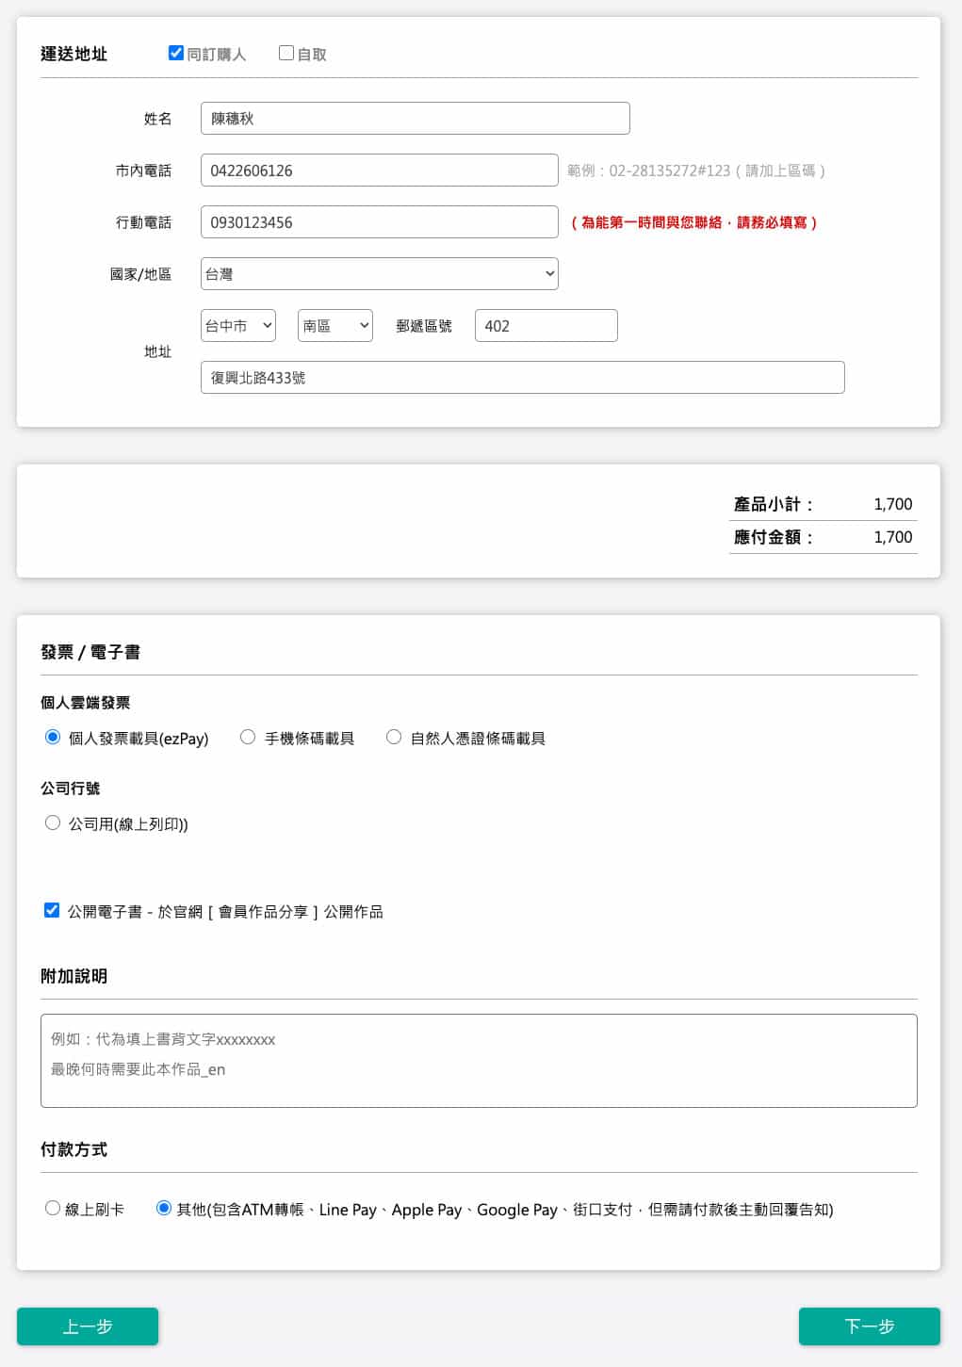
Task: Open the 國家/地區 dropdown showing 台灣
Action: click(x=379, y=274)
